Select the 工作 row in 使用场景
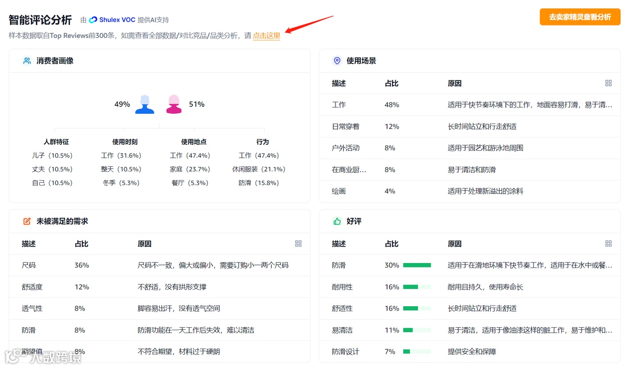 tap(470, 105)
